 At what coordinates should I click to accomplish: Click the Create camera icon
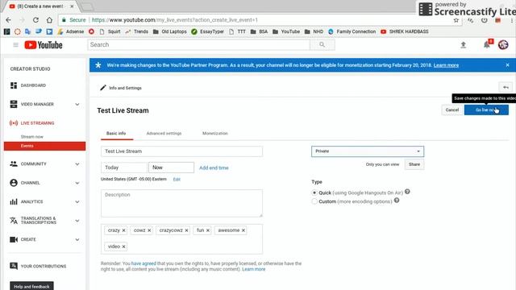click(14, 239)
